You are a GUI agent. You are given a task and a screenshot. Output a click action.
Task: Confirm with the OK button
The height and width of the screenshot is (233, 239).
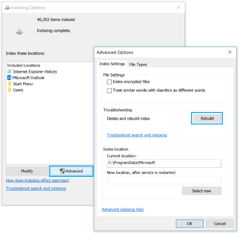click(190, 223)
